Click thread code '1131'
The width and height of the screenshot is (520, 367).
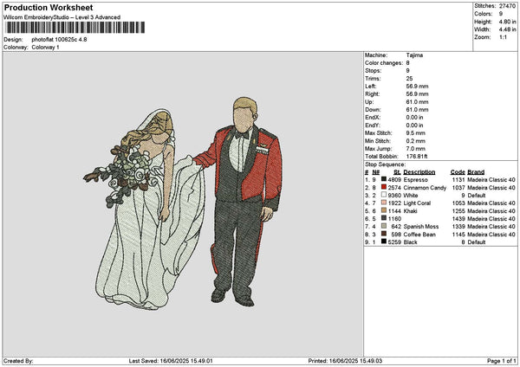coord(458,180)
